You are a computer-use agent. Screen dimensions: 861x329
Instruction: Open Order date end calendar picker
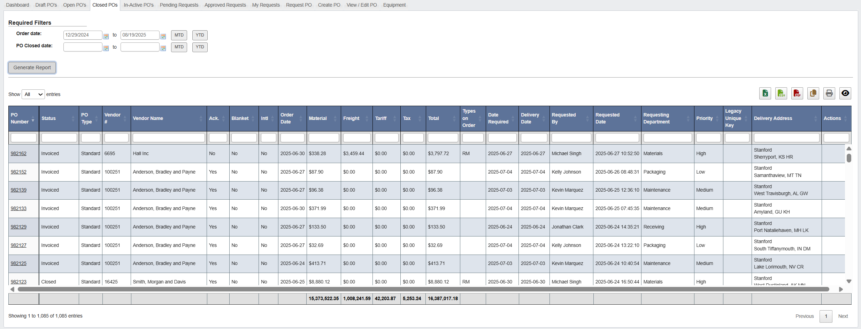[163, 36]
